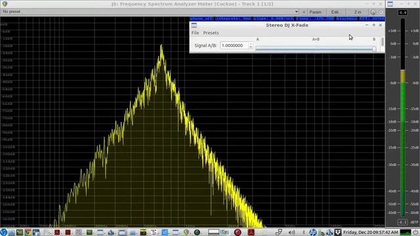Click the A label above the slider

coord(258,39)
